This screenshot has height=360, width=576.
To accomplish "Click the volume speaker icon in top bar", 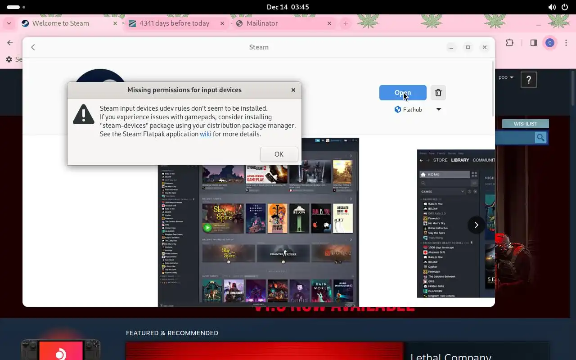I will [x=552, y=7].
